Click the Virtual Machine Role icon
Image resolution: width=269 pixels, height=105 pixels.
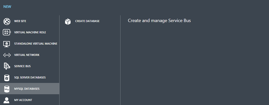(x=7, y=32)
